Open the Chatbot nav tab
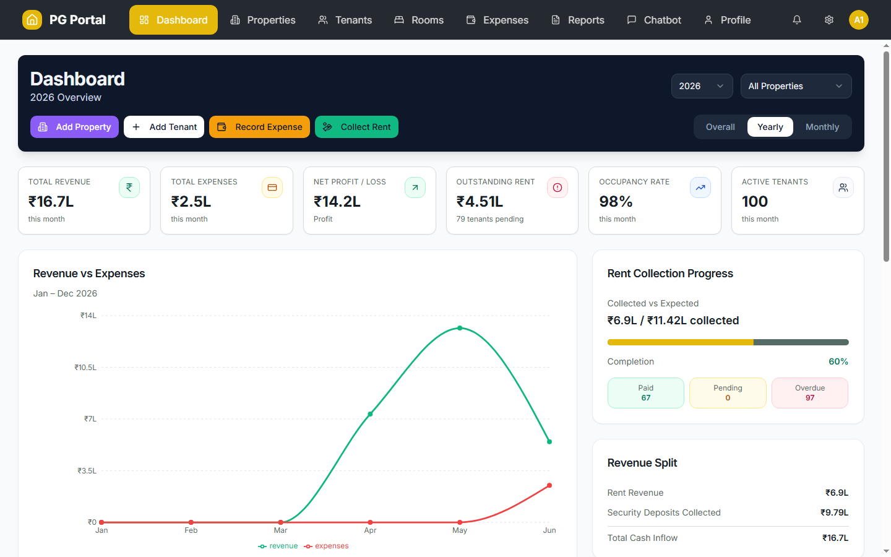The height and width of the screenshot is (557, 891). coord(653,20)
